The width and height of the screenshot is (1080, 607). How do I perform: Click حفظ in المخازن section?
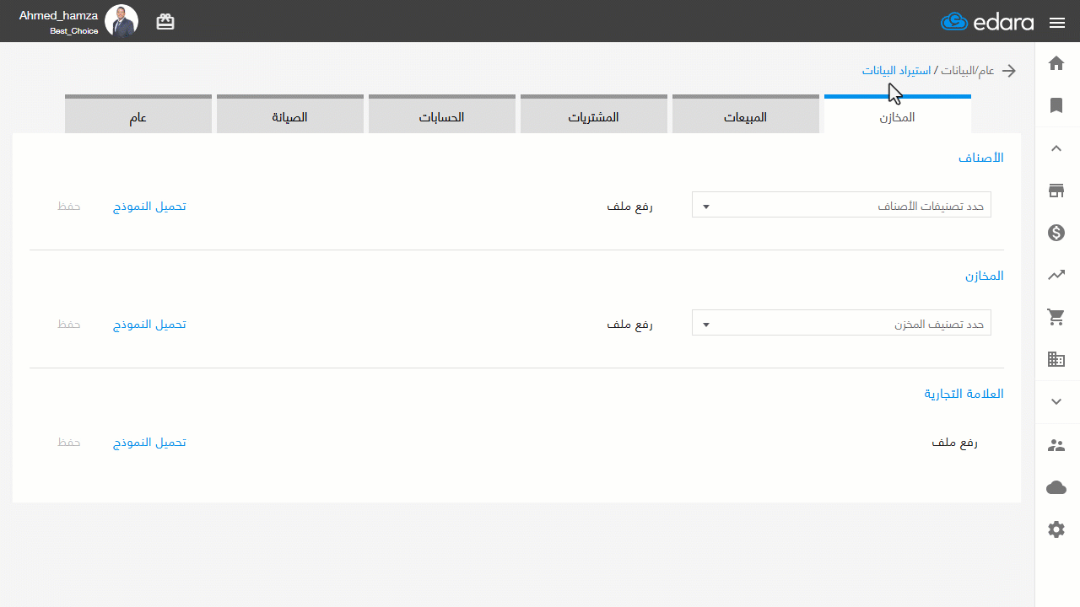point(69,324)
